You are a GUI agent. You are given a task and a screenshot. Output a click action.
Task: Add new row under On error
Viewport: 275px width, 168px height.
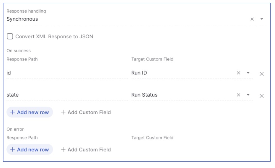tap(30, 150)
